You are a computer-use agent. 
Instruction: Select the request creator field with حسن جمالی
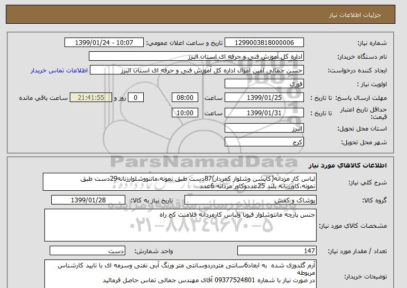pyautogui.click(x=197, y=70)
